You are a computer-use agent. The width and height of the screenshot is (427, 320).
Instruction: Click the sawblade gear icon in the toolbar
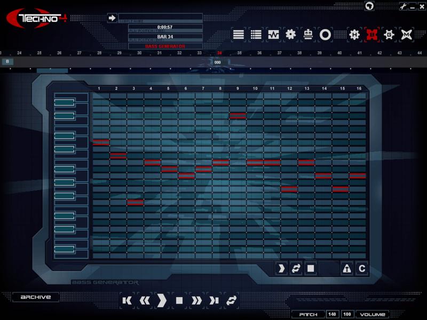[290, 35]
